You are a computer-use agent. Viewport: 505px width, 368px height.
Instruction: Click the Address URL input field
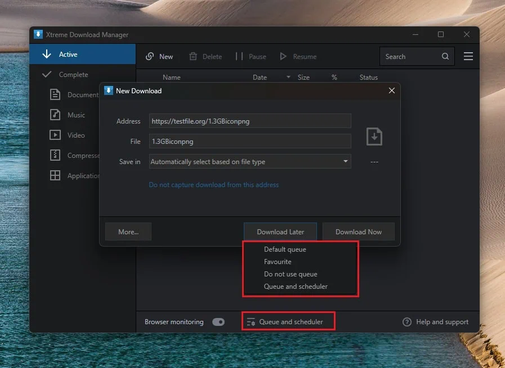point(250,121)
